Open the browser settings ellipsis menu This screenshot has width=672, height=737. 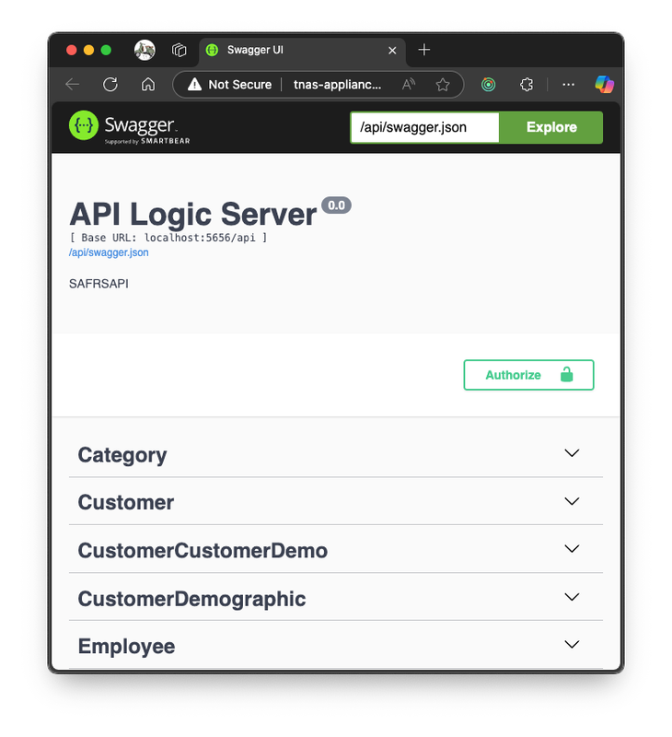pyautogui.click(x=568, y=85)
